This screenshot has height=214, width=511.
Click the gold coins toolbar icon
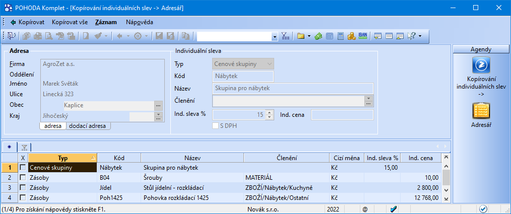351,36
